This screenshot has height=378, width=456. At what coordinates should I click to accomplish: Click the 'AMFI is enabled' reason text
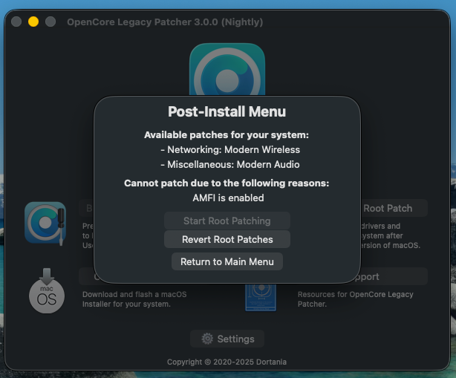pos(228,198)
